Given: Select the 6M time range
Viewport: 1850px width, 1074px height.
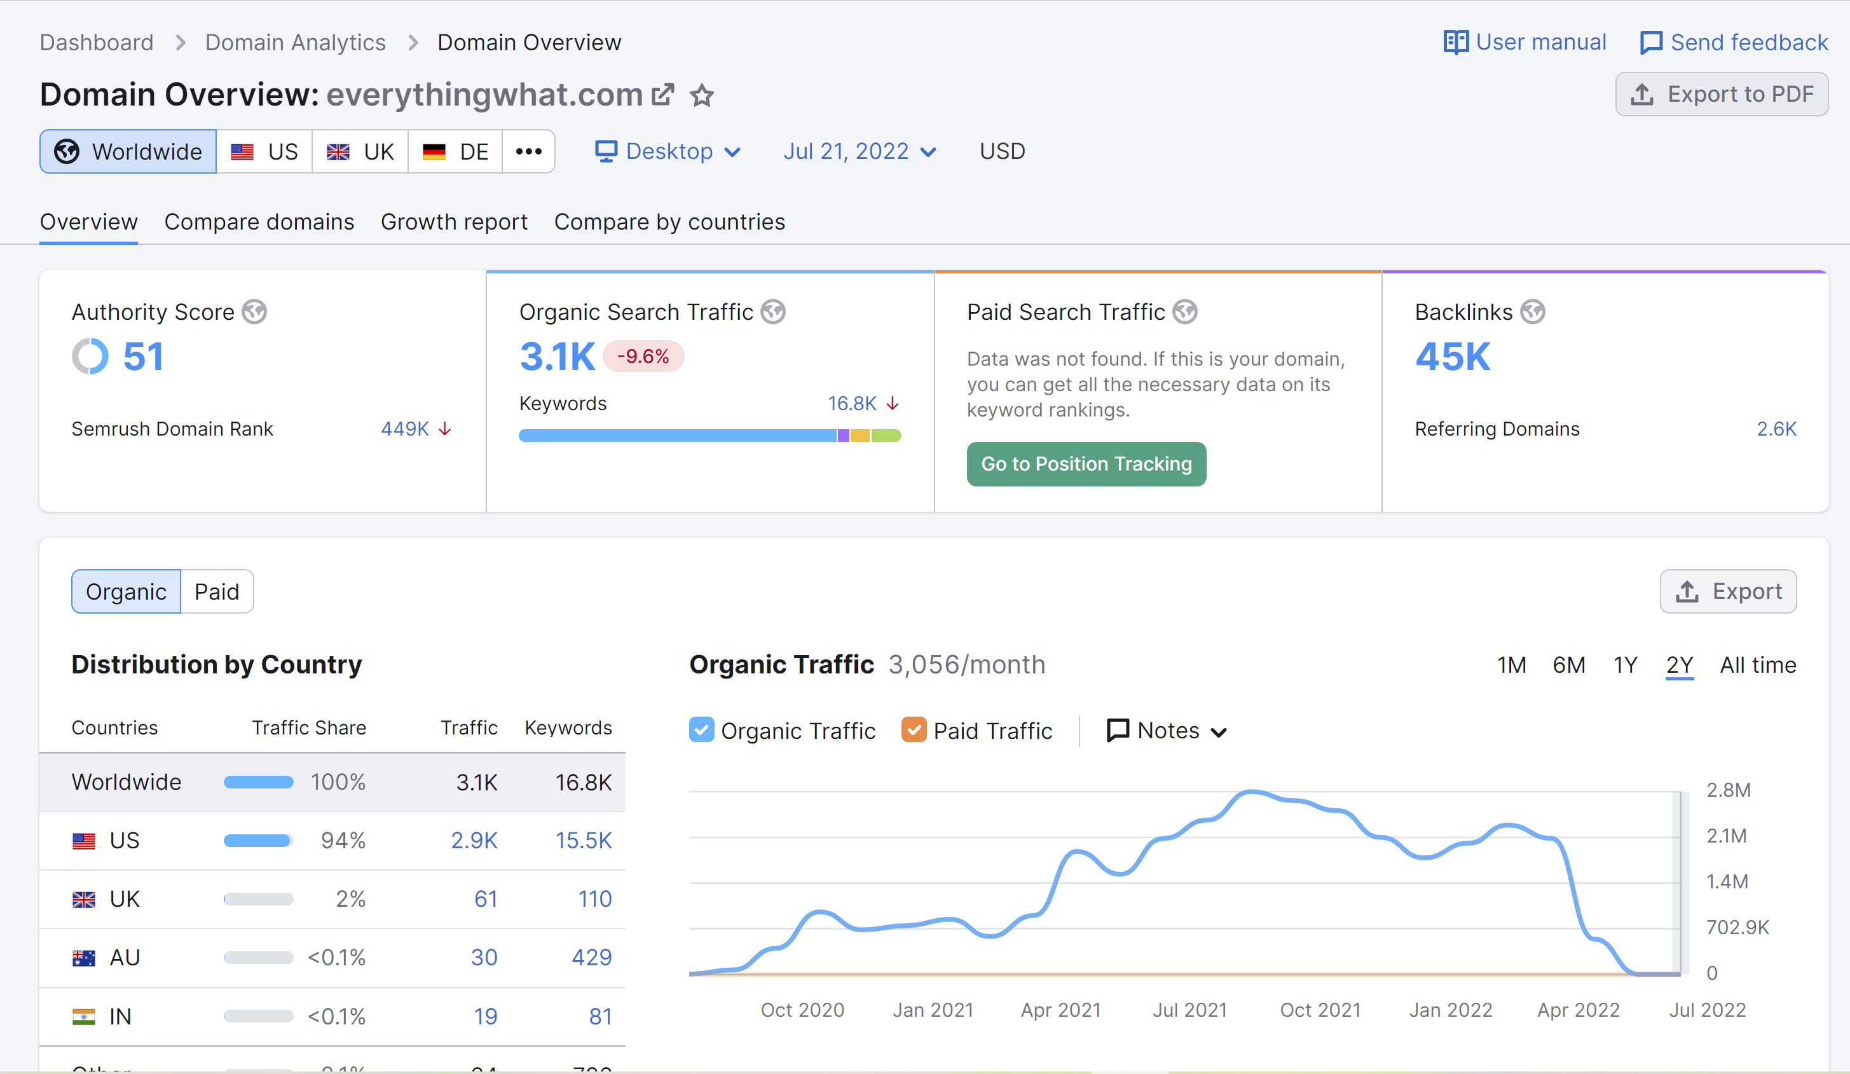Looking at the screenshot, I should [1569, 665].
